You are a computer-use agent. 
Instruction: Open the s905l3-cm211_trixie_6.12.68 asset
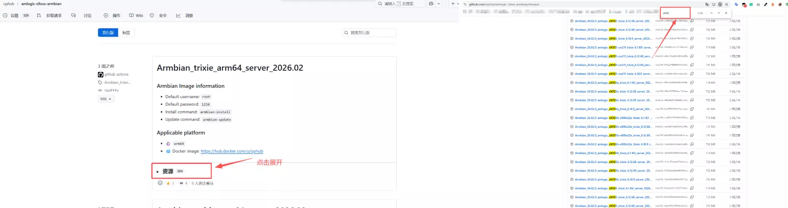click(613, 56)
